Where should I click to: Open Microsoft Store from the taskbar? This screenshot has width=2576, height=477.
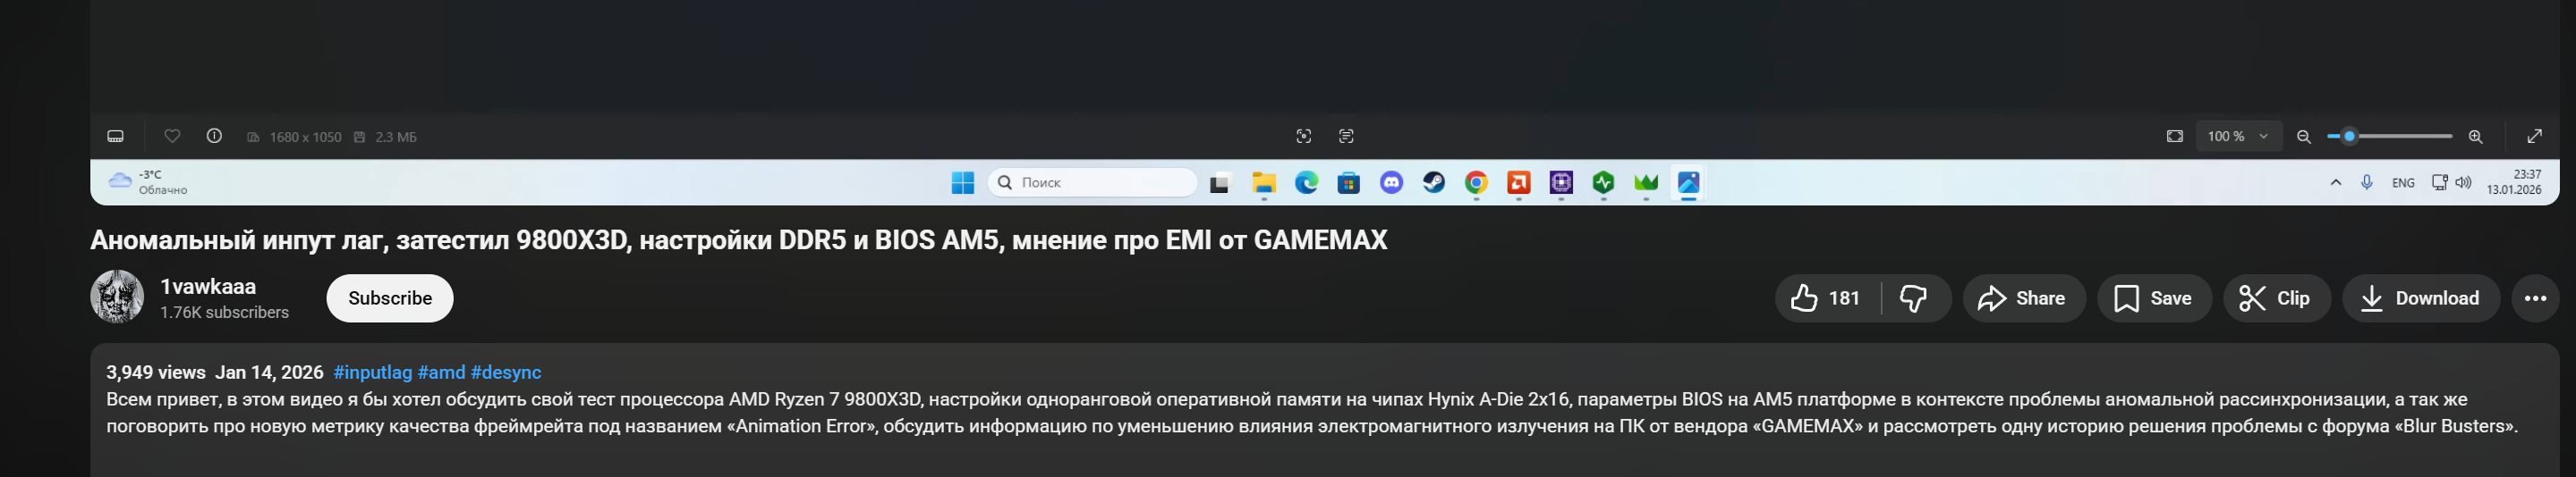pyautogui.click(x=1349, y=182)
